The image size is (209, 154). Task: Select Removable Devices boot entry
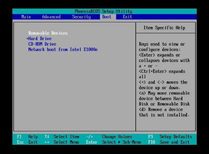tap(48, 33)
